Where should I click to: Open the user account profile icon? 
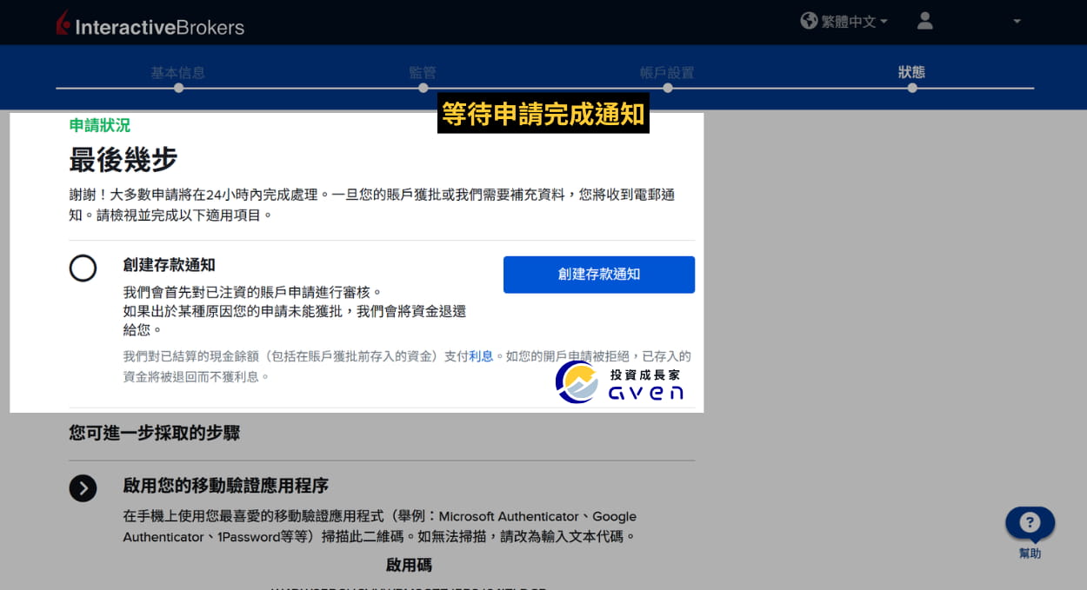pyautogui.click(x=925, y=21)
